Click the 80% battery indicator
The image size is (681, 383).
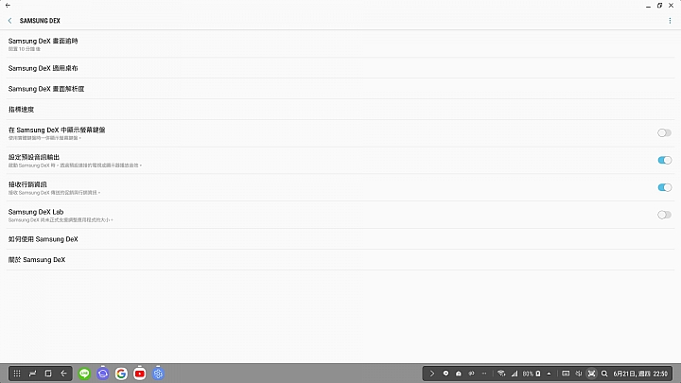tap(532, 374)
